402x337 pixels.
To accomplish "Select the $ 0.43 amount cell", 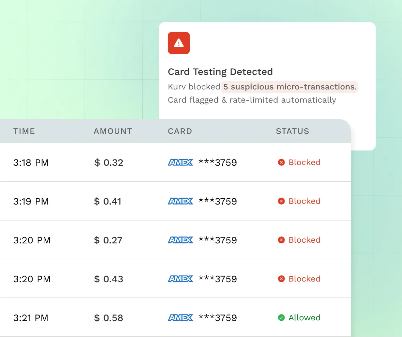I will (x=109, y=279).
